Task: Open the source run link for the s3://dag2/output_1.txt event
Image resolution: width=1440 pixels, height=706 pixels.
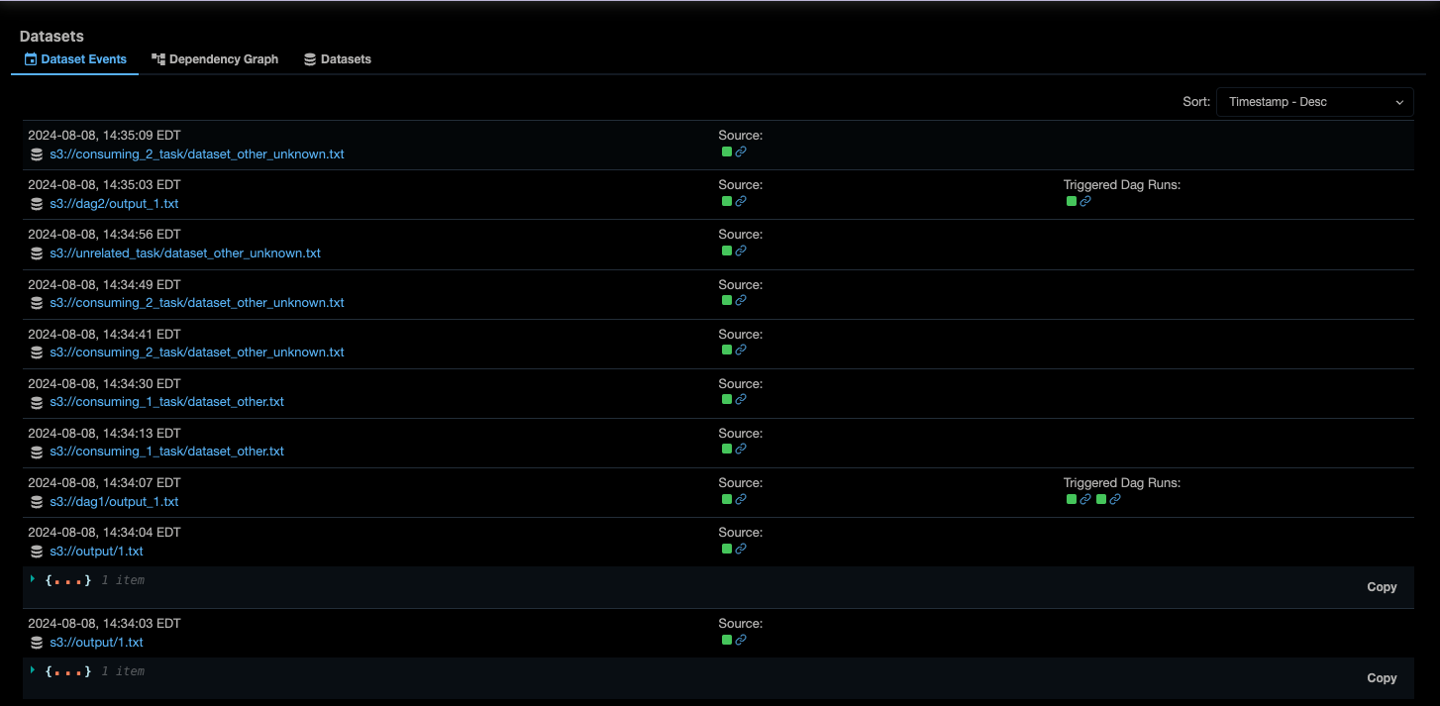Action: click(741, 201)
